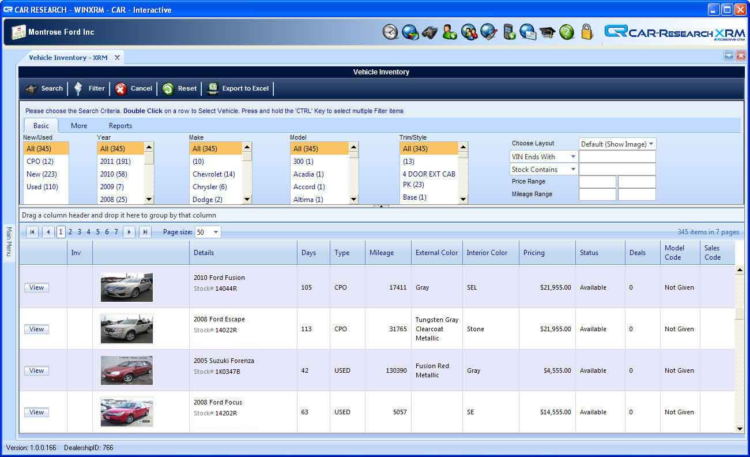This screenshot has width=750, height=457.
Task: Open the globe with mail icon
Action: click(528, 32)
